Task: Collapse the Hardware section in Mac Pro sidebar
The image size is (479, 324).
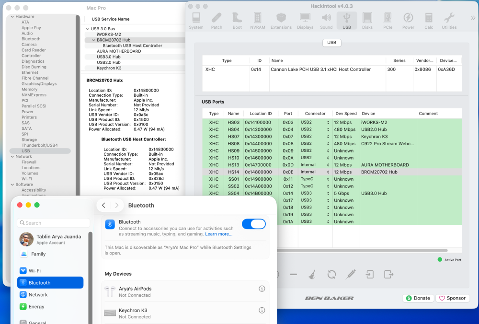Action: coord(12,16)
